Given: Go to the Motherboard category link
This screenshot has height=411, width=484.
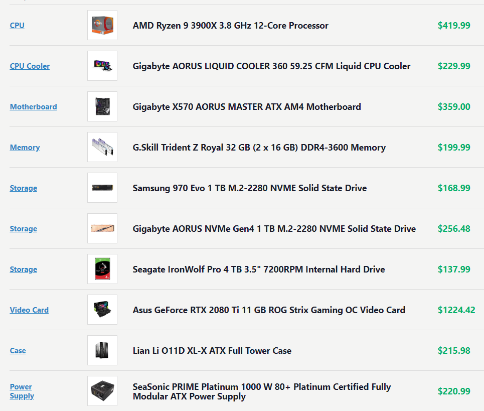Looking at the screenshot, I should pos(33,107).
